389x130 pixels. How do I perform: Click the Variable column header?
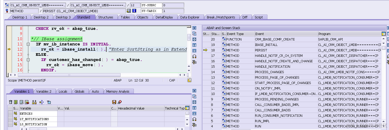38,108
